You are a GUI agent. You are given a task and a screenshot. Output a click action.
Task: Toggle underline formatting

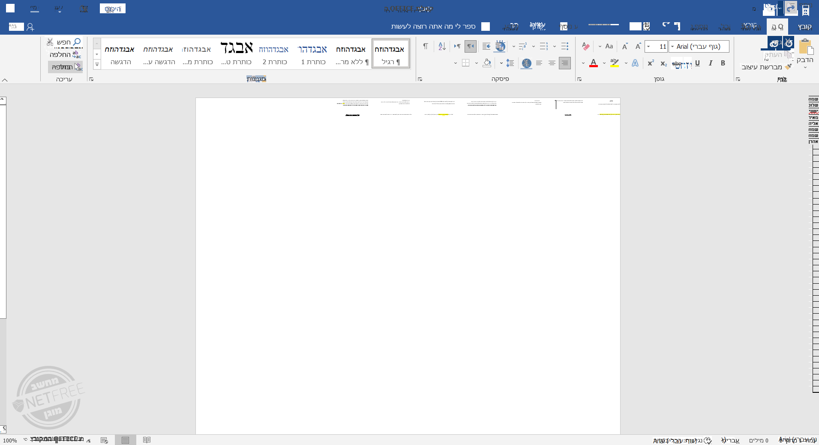(x=697, y=63)
